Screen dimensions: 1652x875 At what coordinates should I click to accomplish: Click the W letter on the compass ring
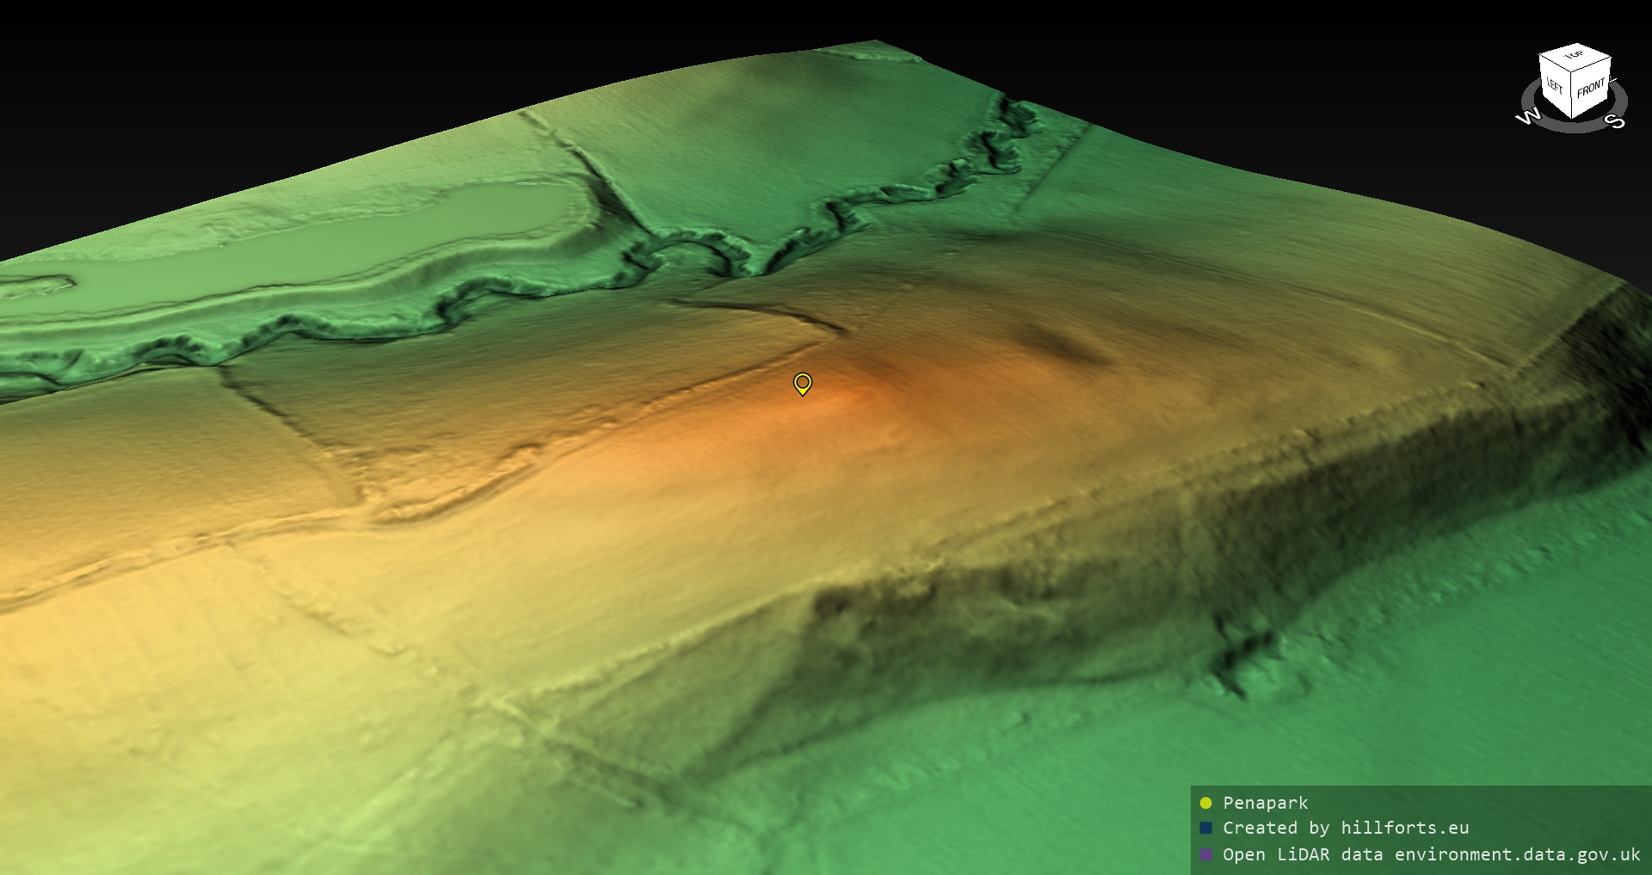tap(1528, 117)
